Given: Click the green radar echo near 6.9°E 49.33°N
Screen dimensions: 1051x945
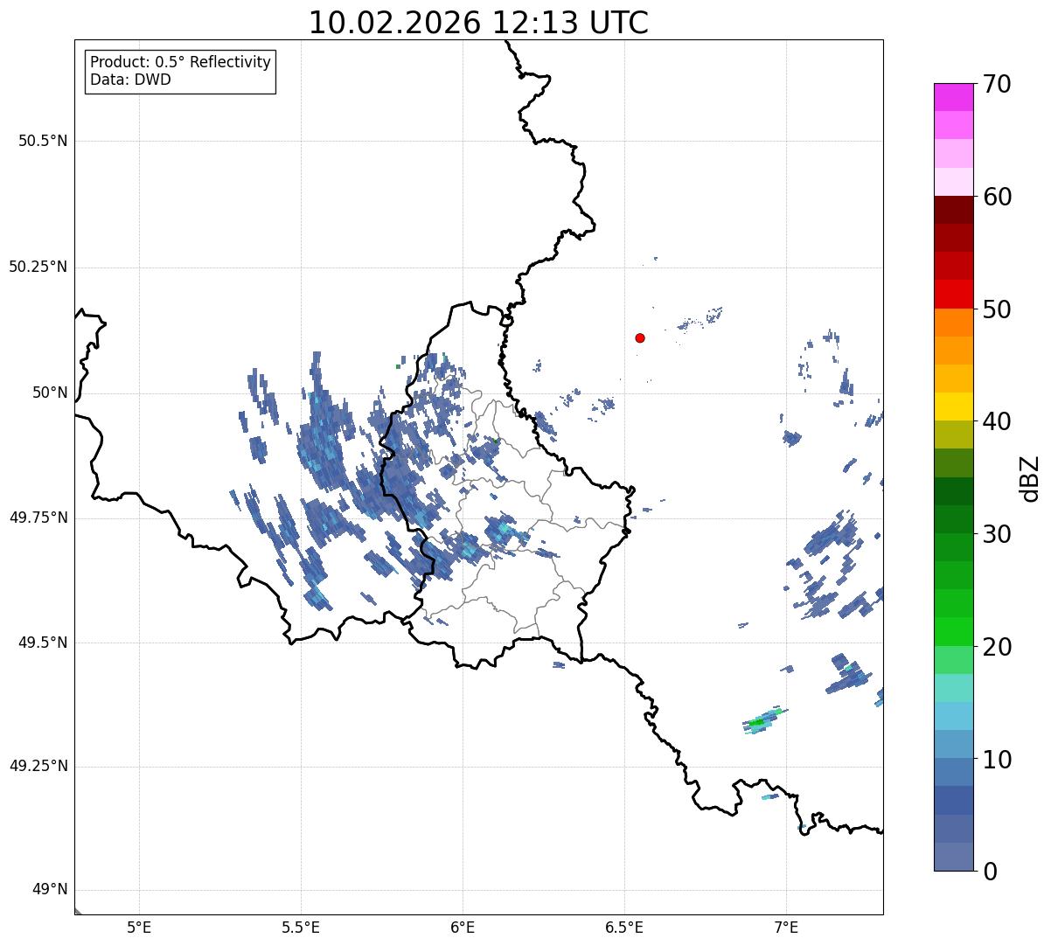Looking at the screenshot, I should 762,719.
